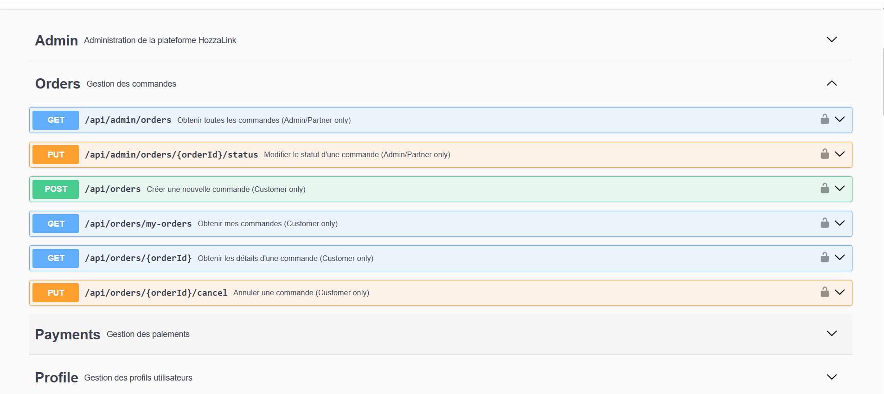Click the /api/admin/orders/{orderId}/status path
The image size is (884, 394).
coord(171,155)
